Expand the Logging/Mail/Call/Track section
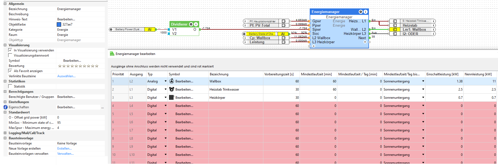 coord(5,133)
